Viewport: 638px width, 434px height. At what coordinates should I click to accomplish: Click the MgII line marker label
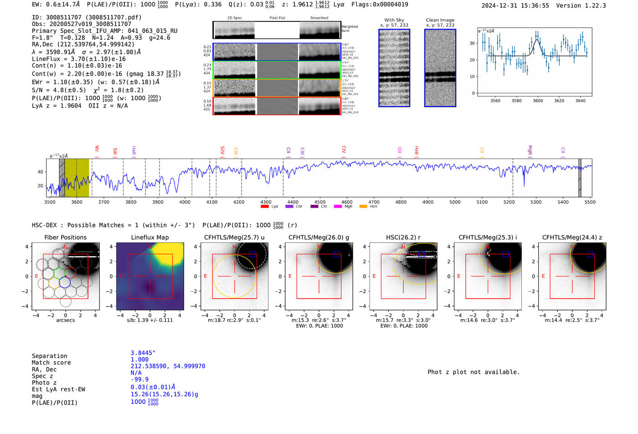click(530, 150)
